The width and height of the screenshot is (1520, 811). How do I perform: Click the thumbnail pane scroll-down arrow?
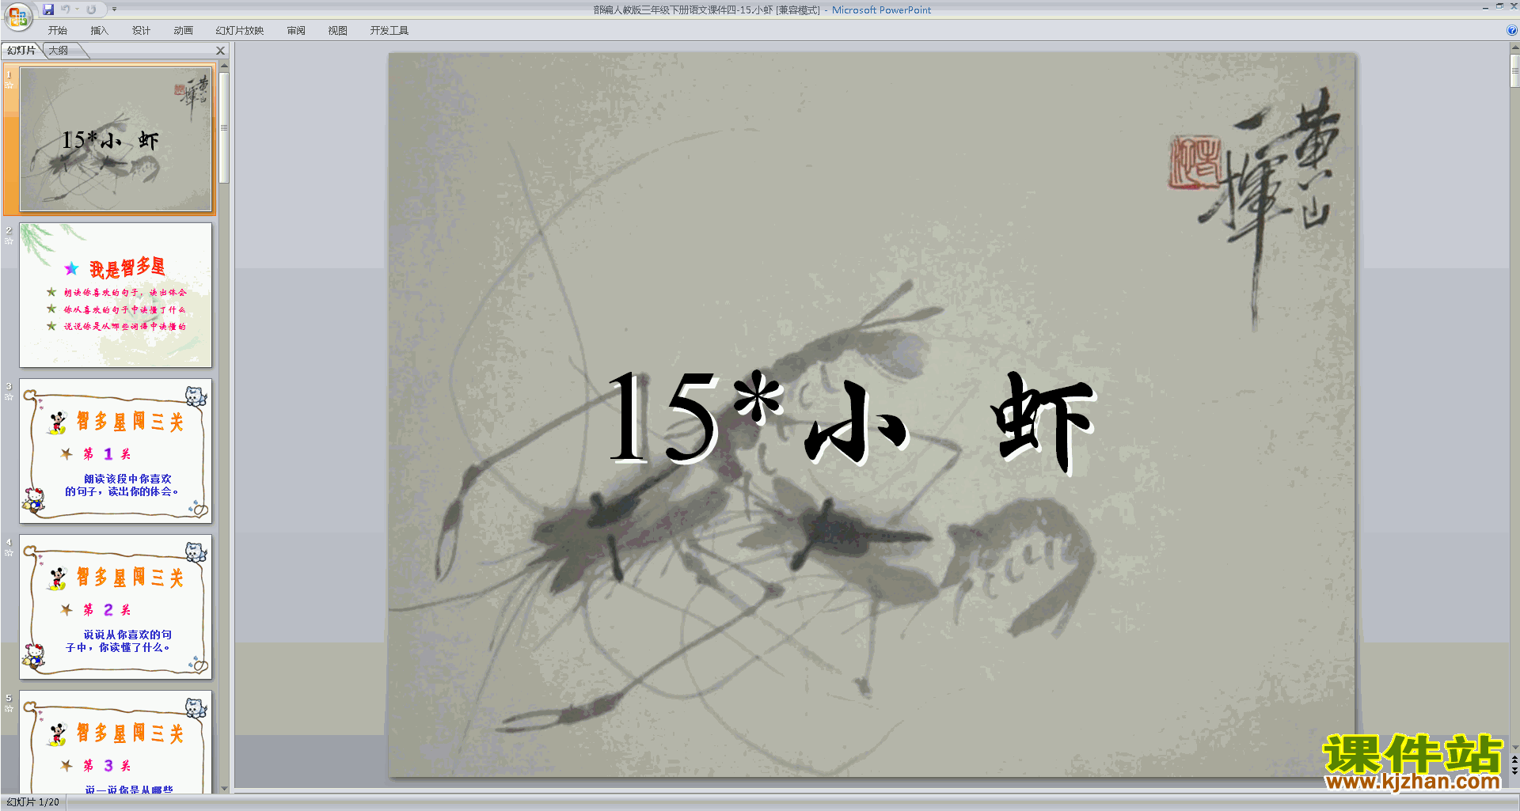(224, 788)
